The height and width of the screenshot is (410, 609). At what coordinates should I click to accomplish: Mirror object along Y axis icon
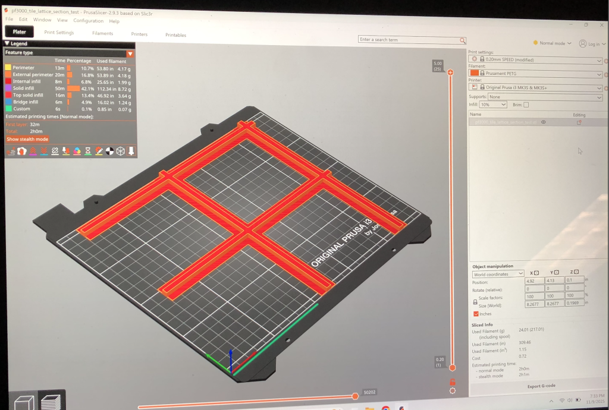pos(557,272)
